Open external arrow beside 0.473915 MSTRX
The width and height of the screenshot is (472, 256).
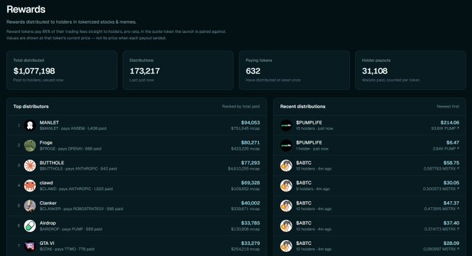coord(458,209)
